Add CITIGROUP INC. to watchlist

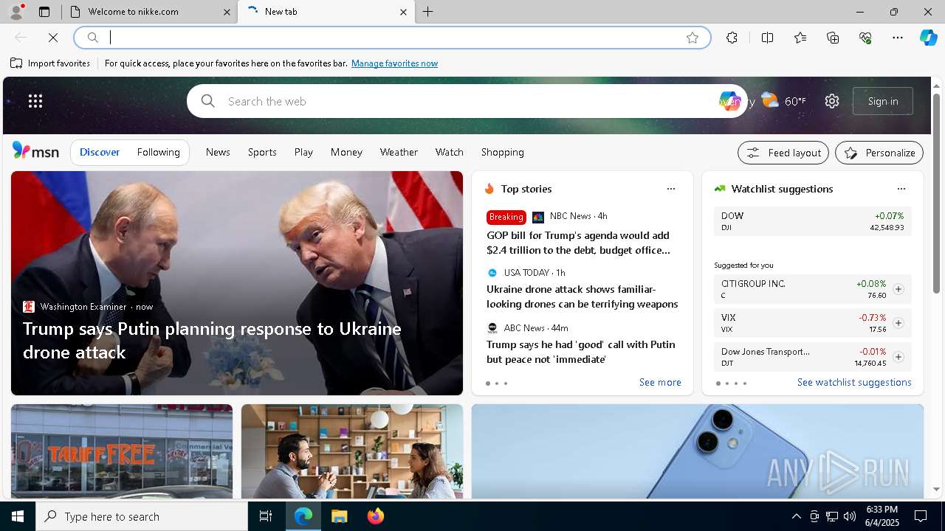tap(898, 289)
